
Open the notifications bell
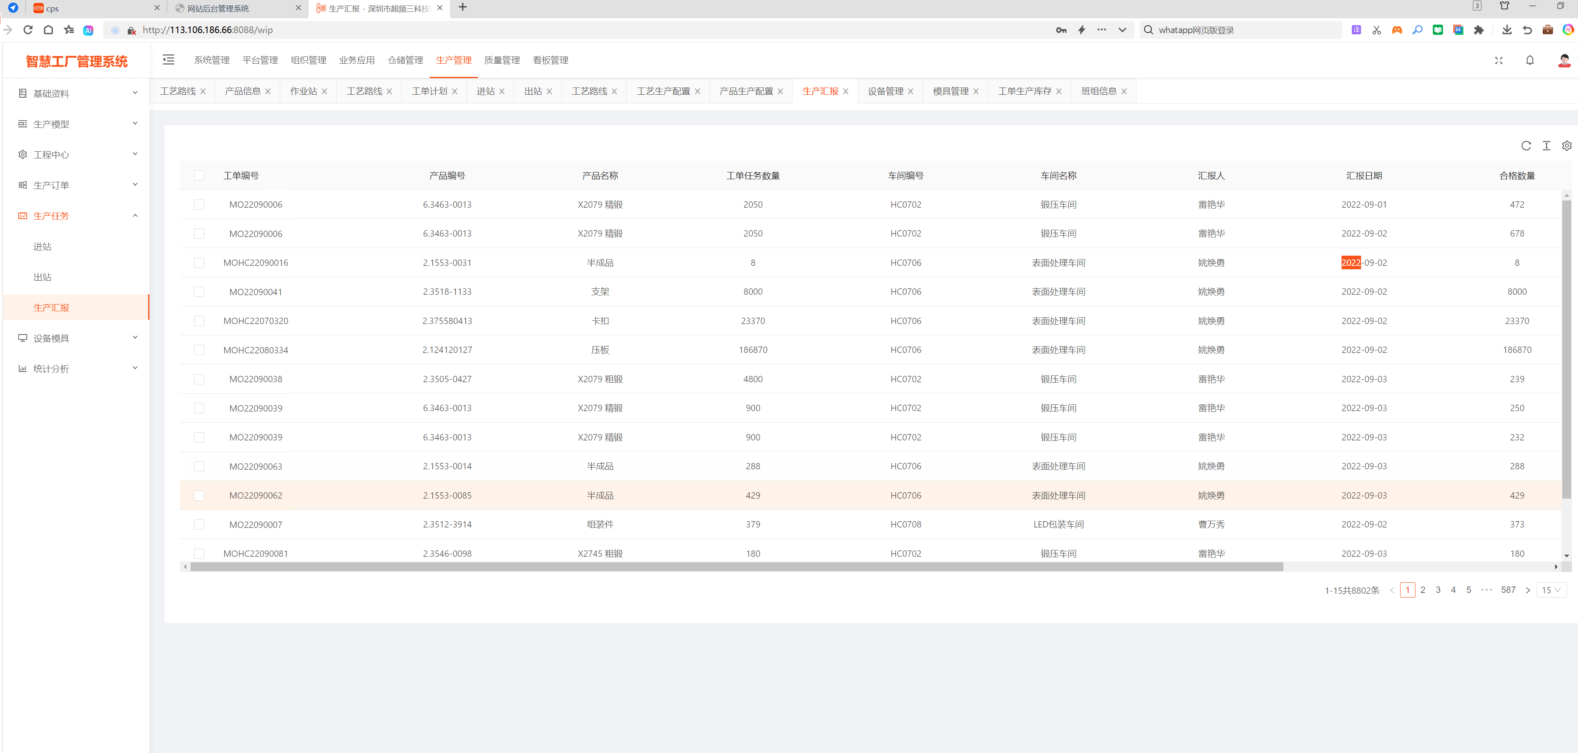coord(1530,60)
